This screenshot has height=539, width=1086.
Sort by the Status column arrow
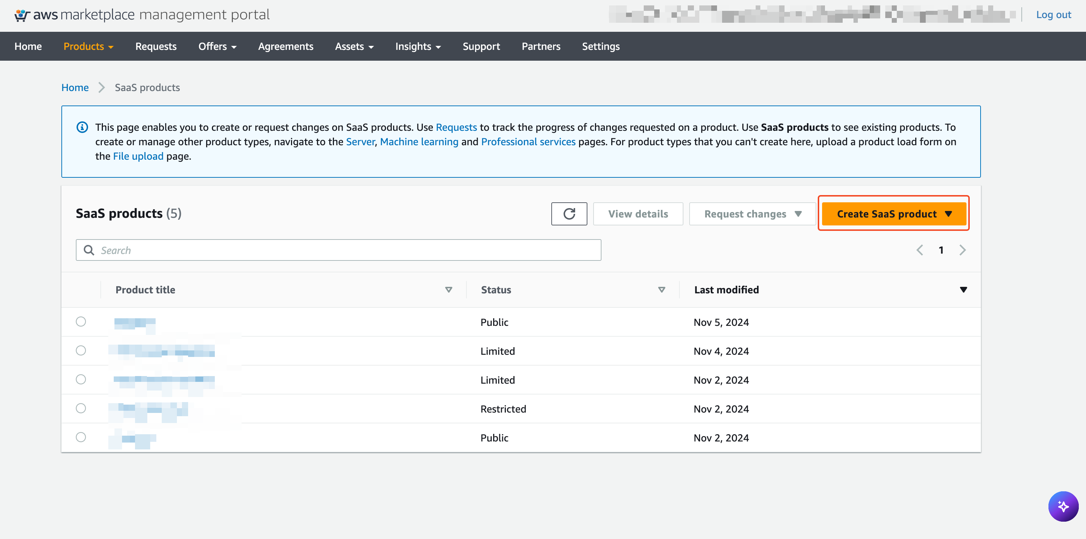click(x=661, y=290)
